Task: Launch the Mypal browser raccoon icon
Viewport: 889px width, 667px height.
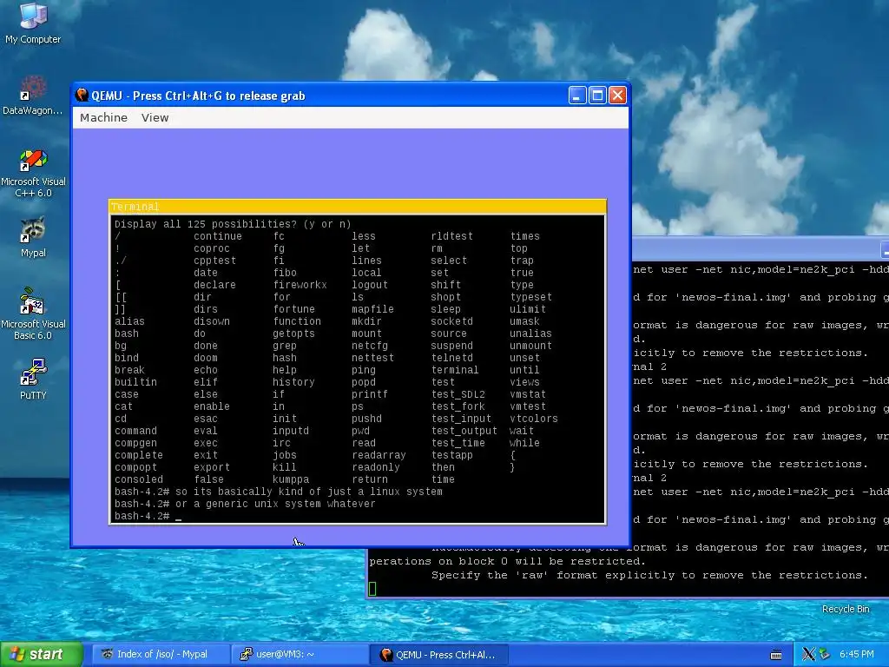Action: 33,236
